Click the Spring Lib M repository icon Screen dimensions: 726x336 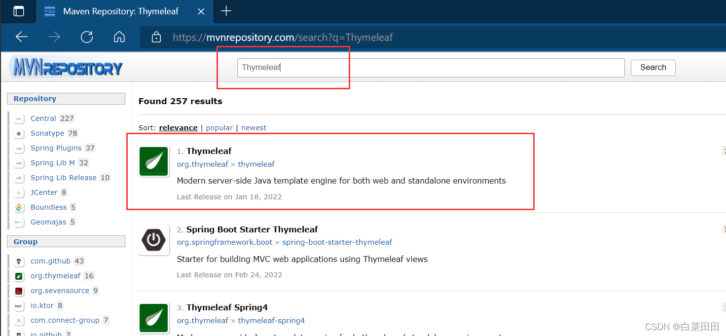[19, 163]
